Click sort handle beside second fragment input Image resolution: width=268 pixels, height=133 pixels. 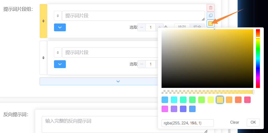pos(58,52)
